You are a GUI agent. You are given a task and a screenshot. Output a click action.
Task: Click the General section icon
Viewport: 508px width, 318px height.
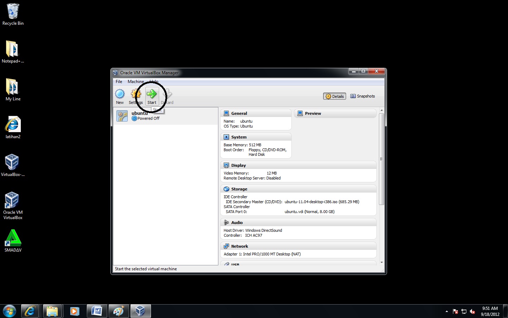(226, 113)
